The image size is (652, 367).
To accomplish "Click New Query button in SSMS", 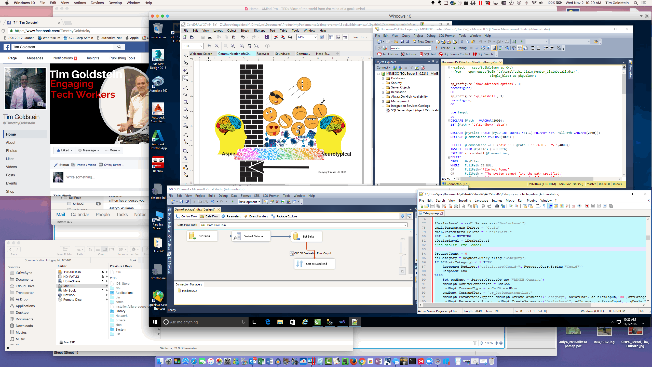I will [x=423, y=42].
